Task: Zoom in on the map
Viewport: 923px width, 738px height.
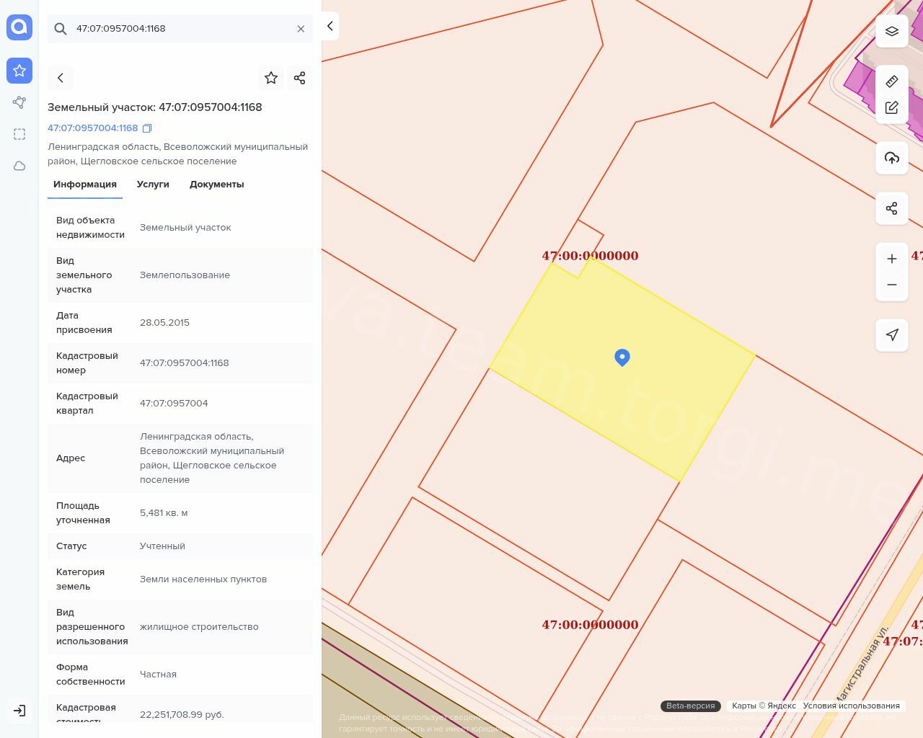Action: 891,259
